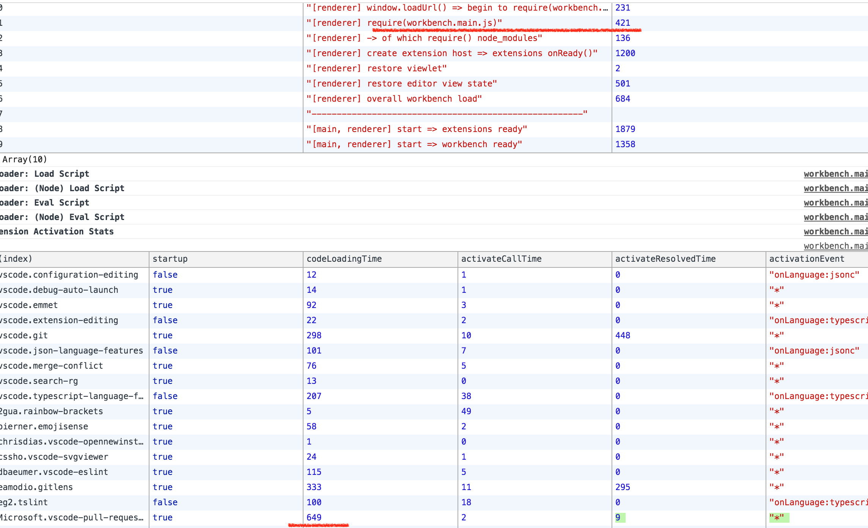Expand the Loader: Eval Script group

(44, 203)
